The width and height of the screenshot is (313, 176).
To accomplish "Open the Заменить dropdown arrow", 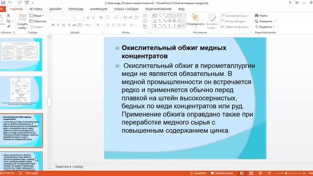I will (275, 21).
